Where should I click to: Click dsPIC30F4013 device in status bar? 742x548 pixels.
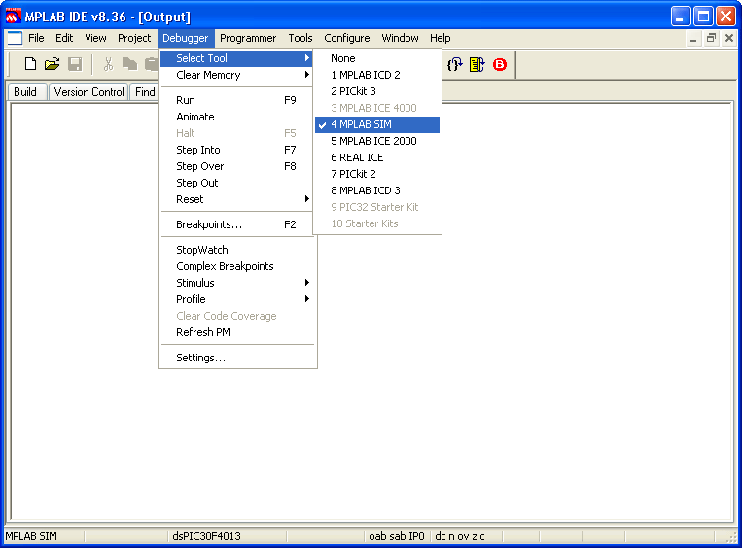point(207,536)
